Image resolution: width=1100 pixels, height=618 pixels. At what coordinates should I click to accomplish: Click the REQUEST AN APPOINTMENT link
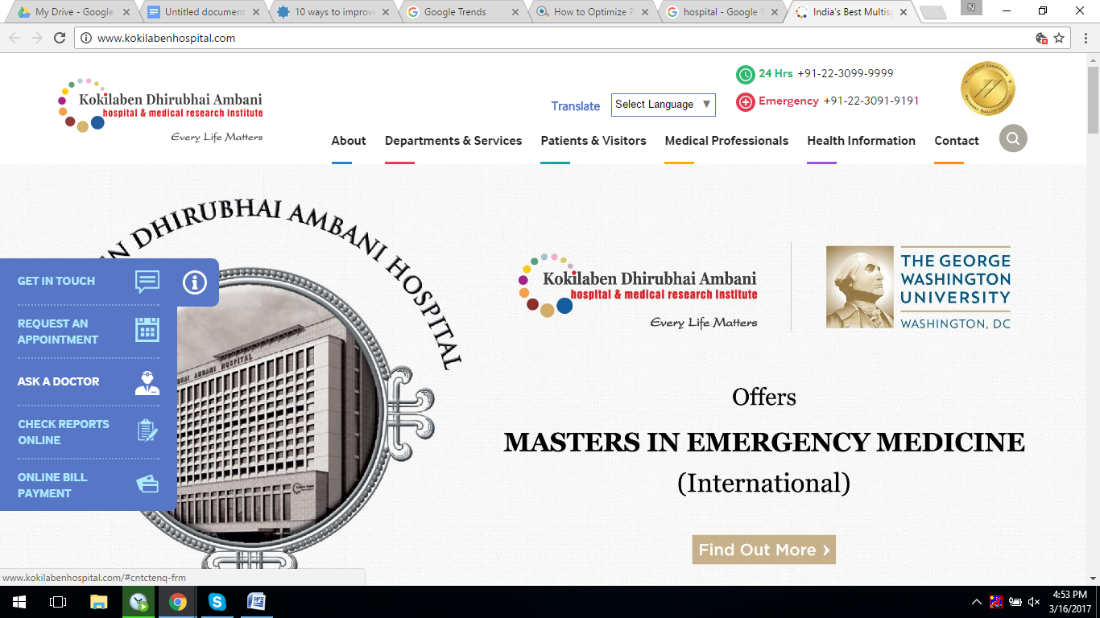coord(58,332)
